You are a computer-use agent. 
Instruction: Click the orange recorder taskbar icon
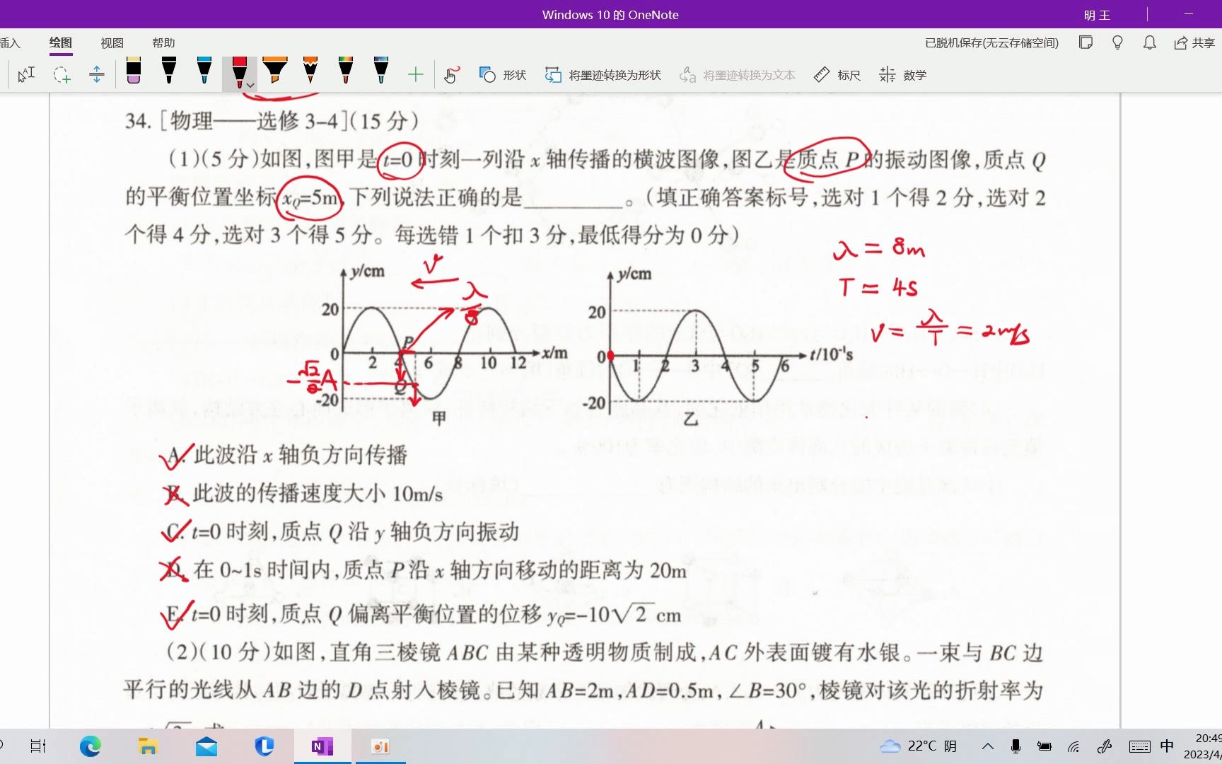click(380, 746)
